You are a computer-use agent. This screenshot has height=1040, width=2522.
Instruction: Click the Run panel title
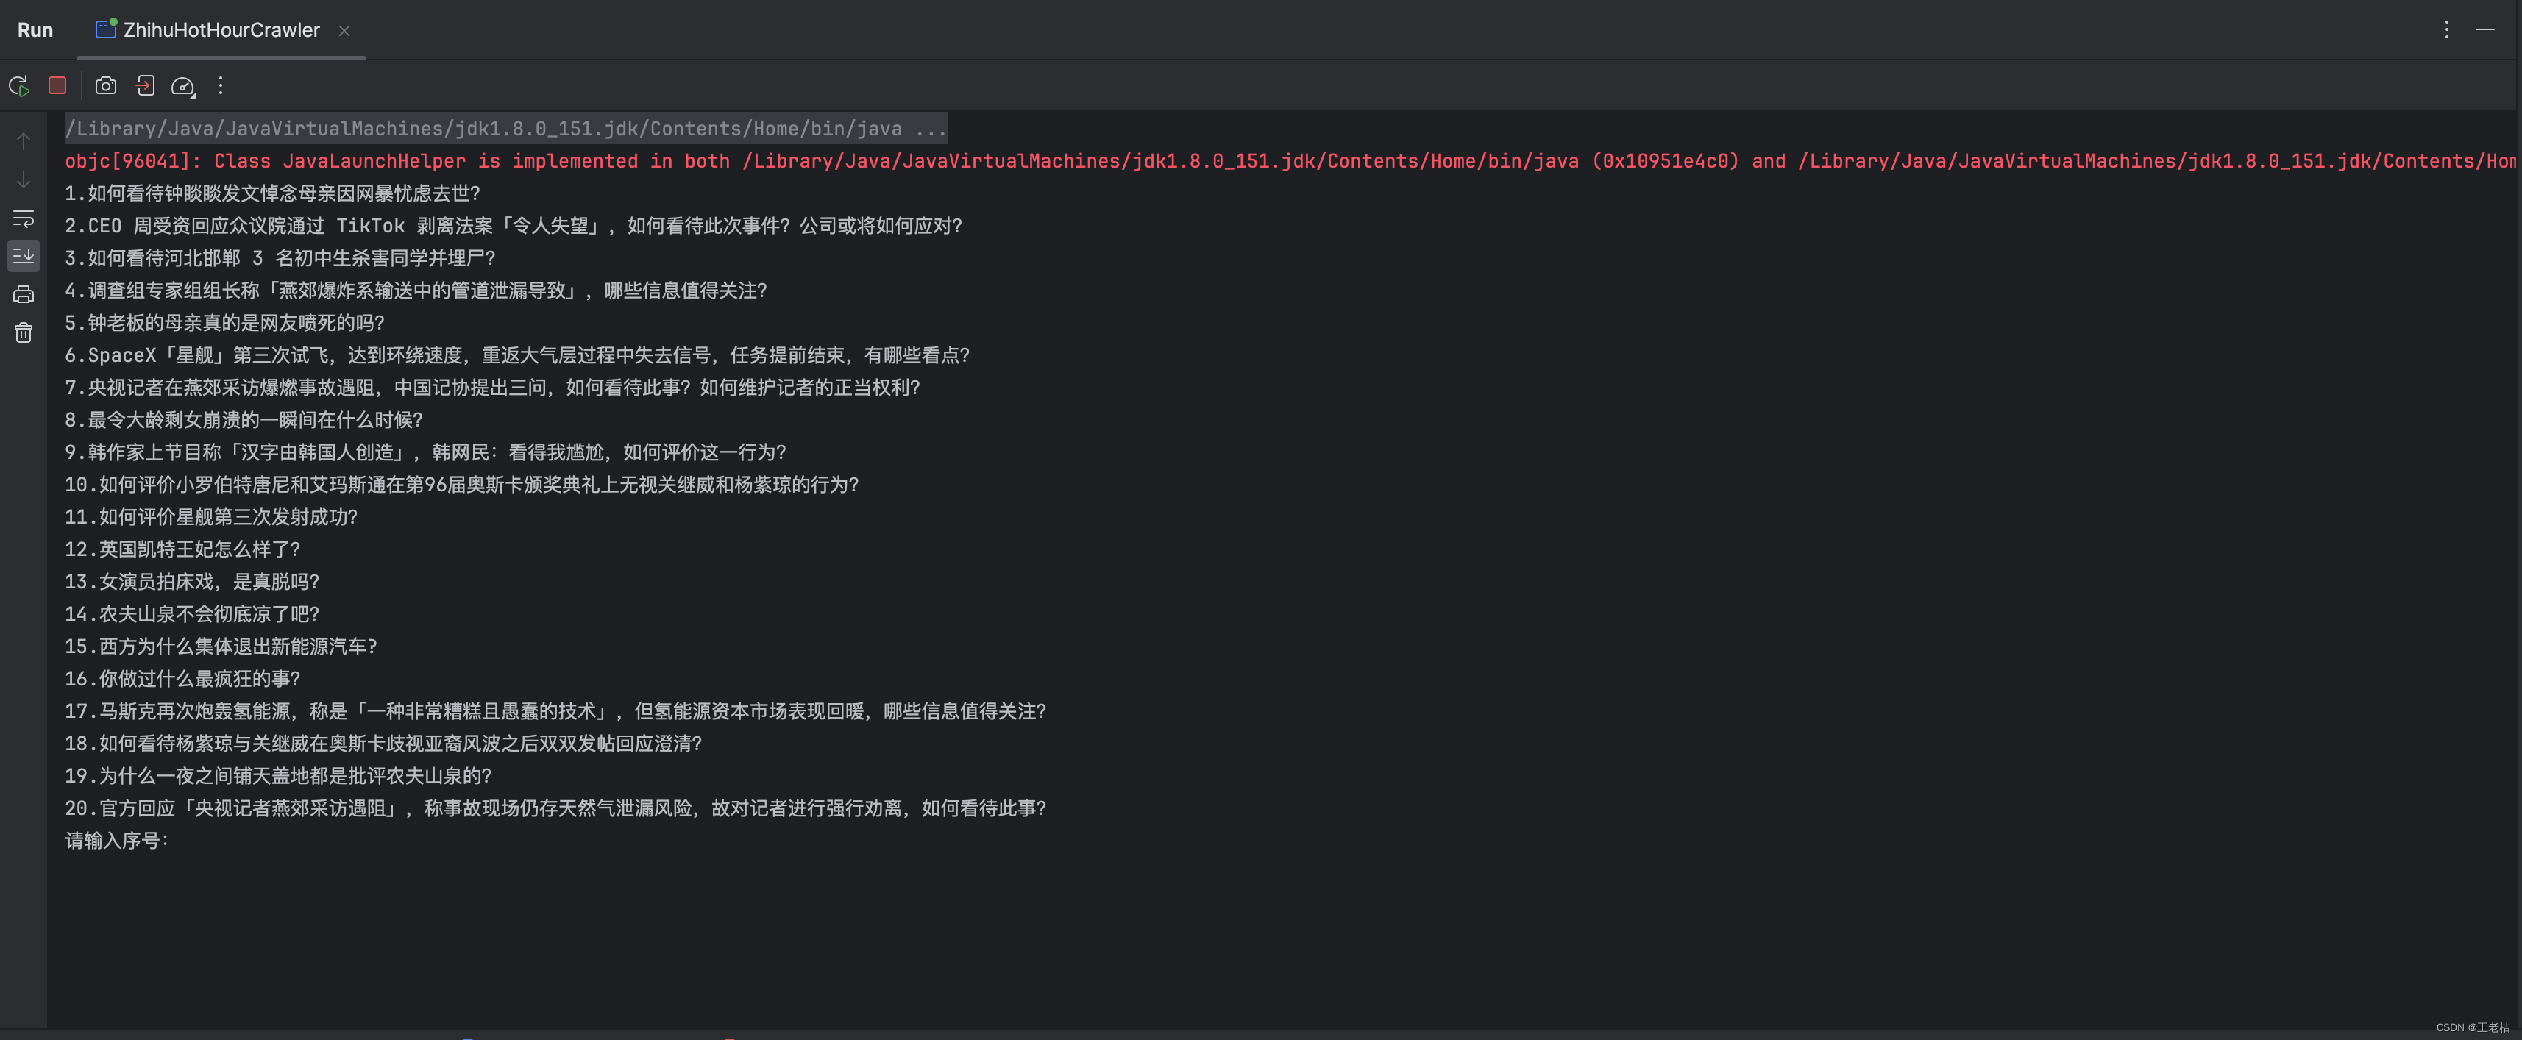35,30
